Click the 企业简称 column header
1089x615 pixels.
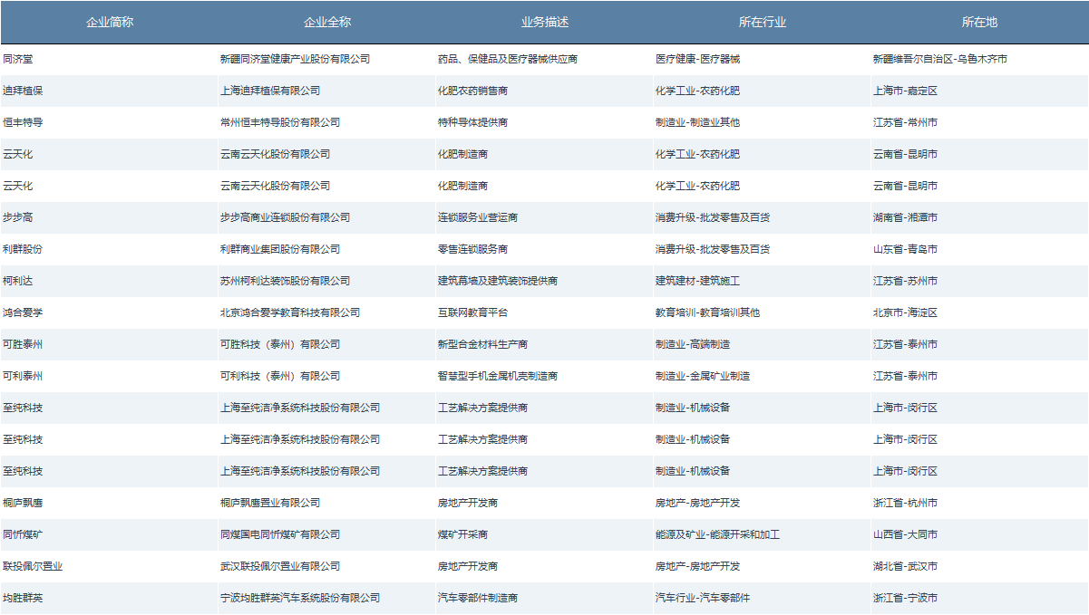pos(109,22)
